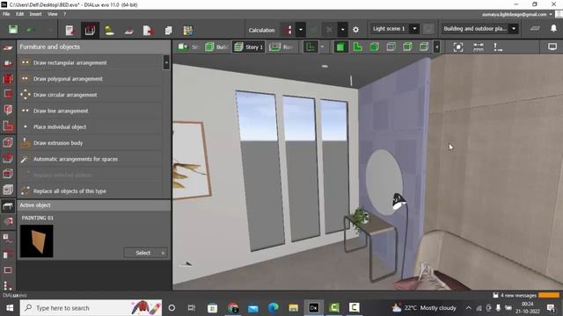Open calculation settings gear icon
The width and height of the screenshot is (563, 316).
click(355, 30)
